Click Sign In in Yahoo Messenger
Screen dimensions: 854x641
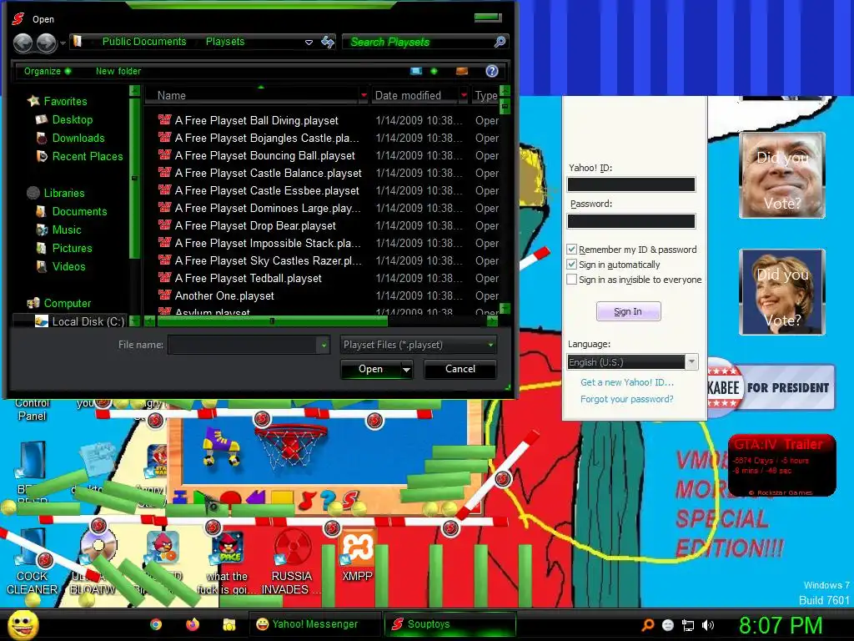coord(628,311)
